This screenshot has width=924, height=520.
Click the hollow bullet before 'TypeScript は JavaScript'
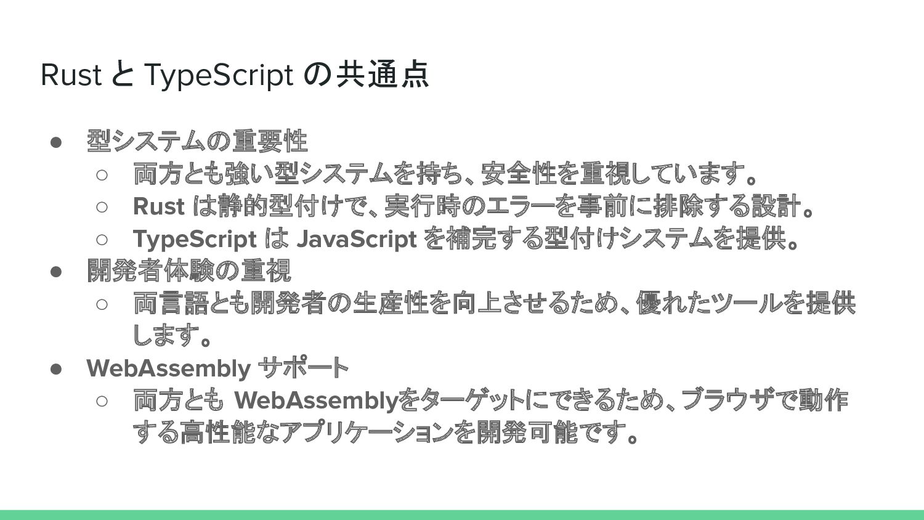[x=102, y=240]
